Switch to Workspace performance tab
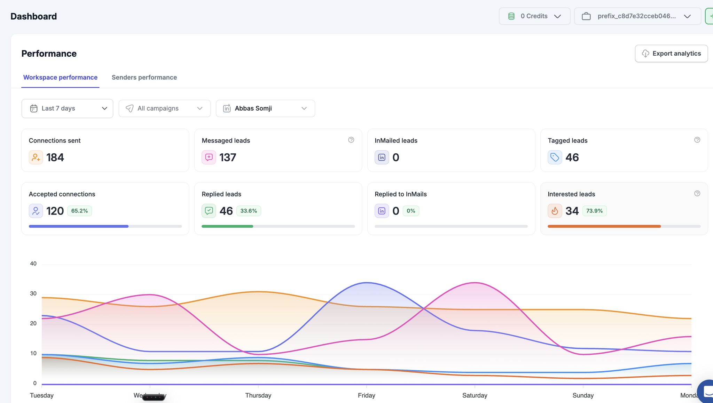 [60, 78]
